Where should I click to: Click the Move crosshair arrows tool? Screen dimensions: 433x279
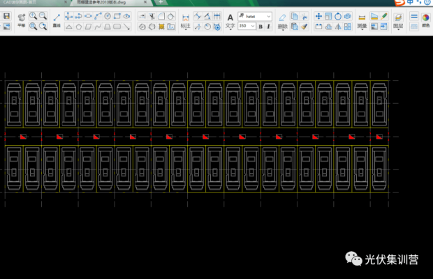pos(318,15)
